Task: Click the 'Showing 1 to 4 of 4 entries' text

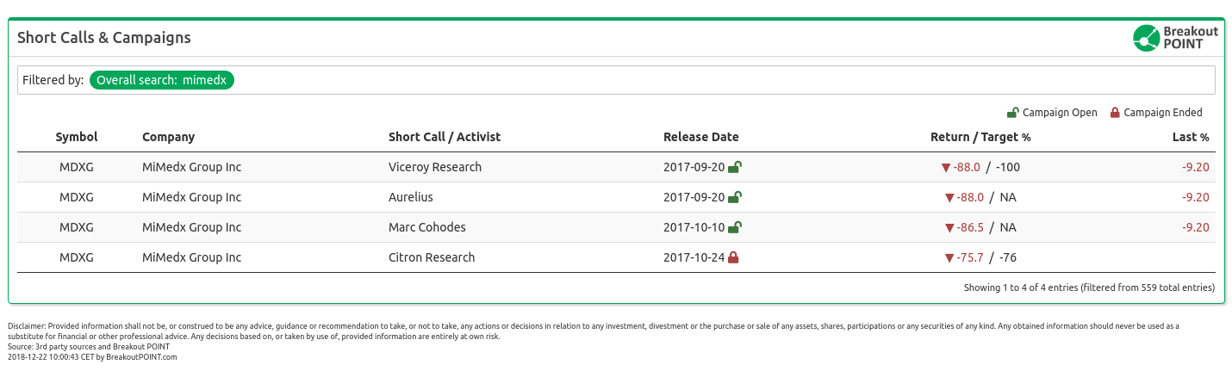Action: (1089, 288)
